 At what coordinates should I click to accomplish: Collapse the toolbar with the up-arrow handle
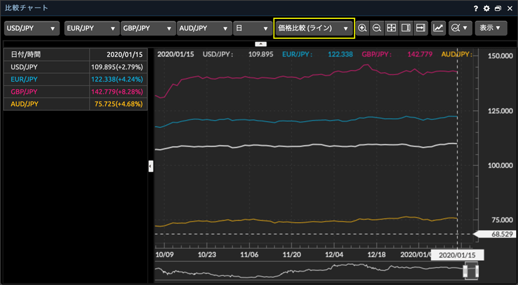[x=260, y=44]
